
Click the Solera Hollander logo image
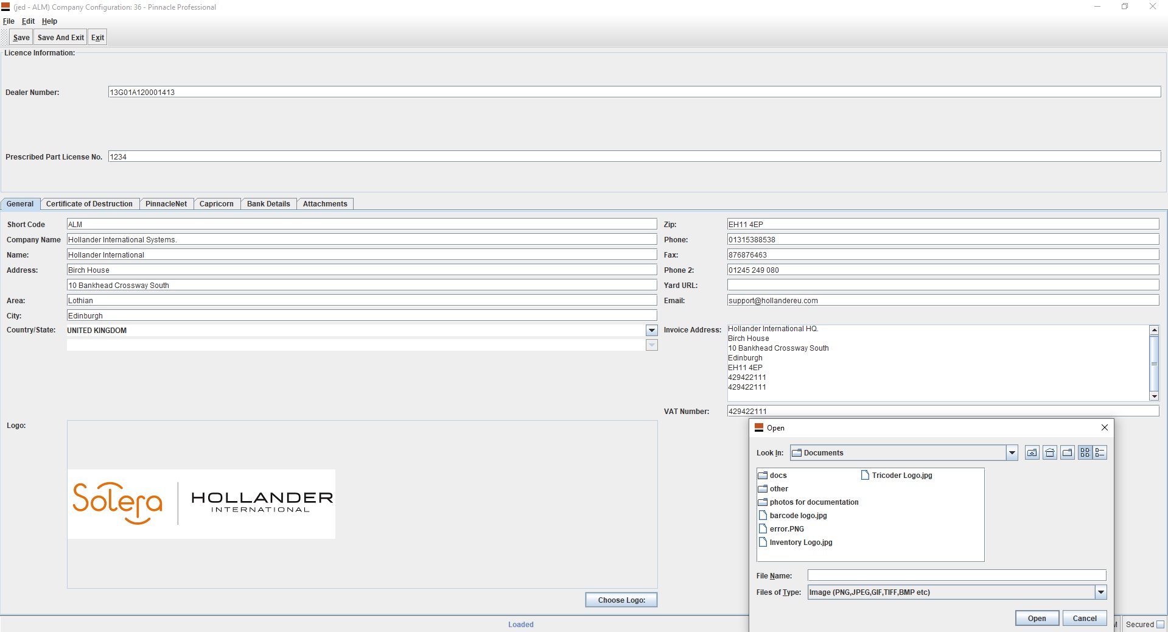click(201, 504)
